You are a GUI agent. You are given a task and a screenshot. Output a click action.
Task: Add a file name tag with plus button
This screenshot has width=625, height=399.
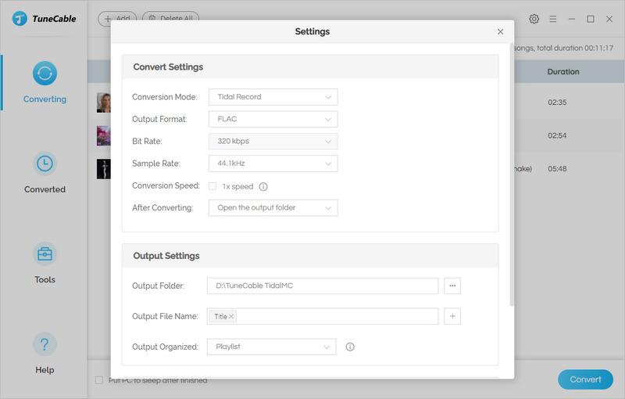pyautogui.click(x=452, y=316)
